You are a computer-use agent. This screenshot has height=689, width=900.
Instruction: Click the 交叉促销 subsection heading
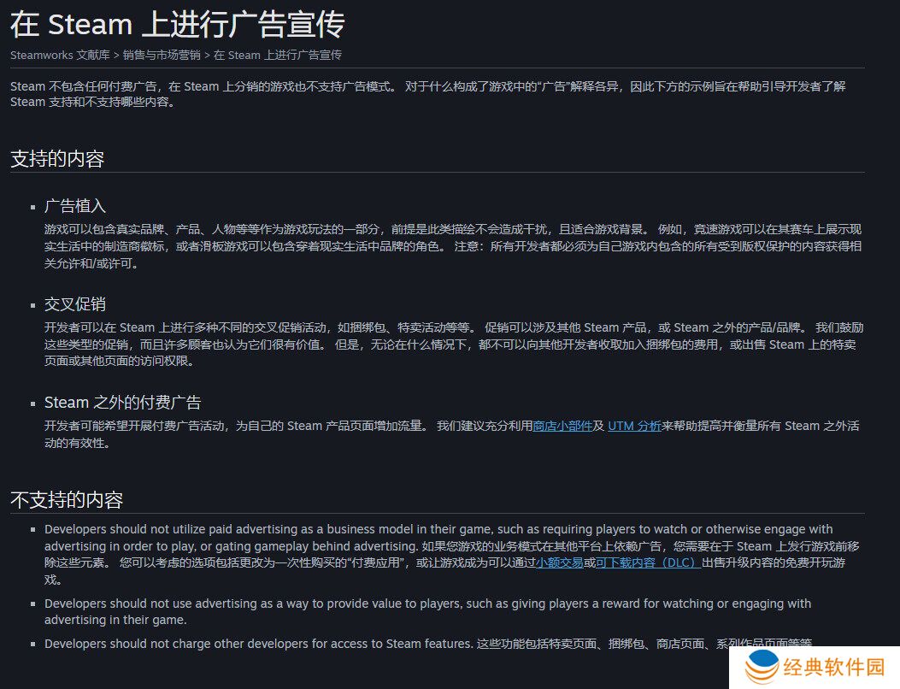click(75, 304)
